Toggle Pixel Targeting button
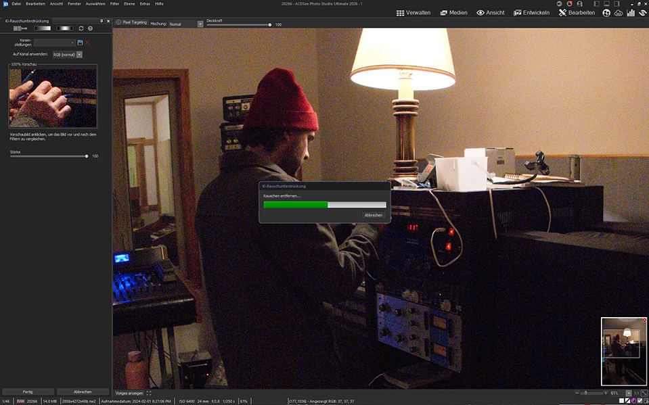 [131, 23]
